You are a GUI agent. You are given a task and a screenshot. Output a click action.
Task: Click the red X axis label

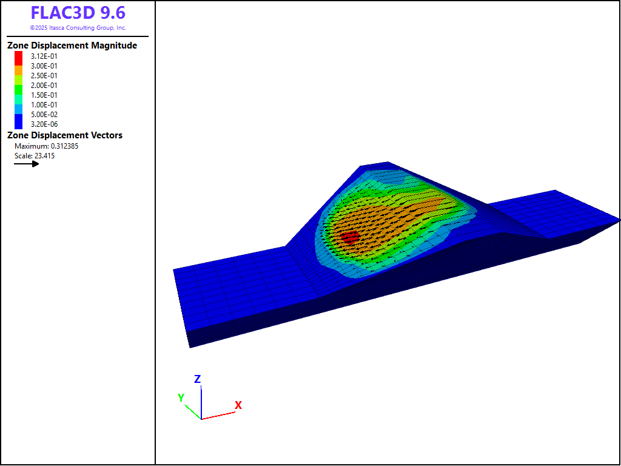[x=238, y=405]
